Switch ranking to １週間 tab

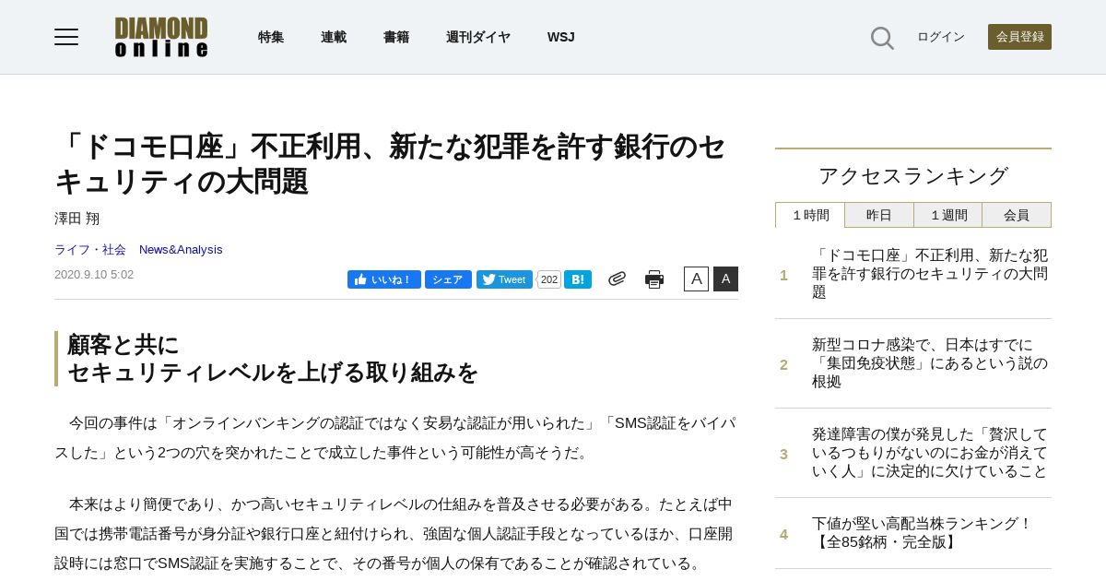tap(948, 215)
